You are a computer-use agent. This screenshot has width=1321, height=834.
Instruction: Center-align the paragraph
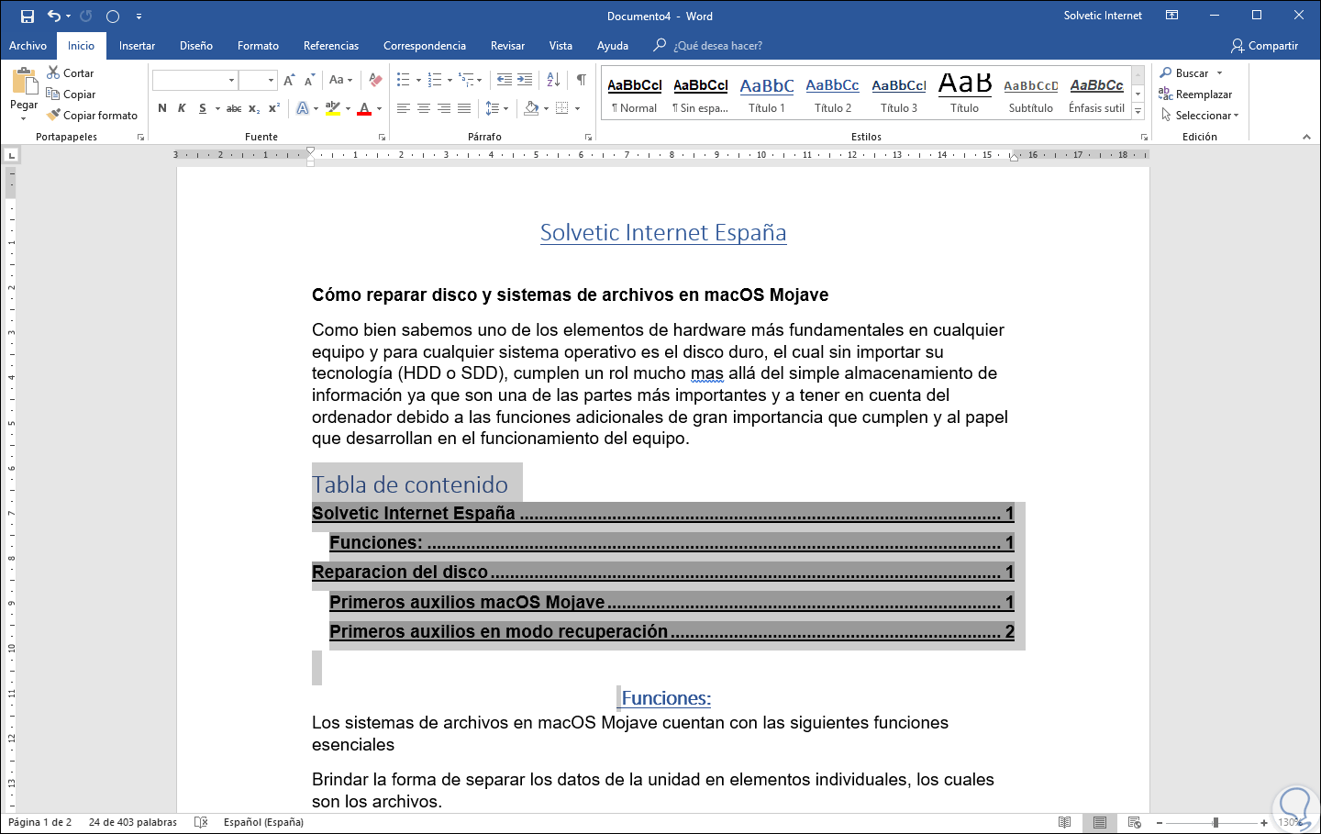[424, 108]
